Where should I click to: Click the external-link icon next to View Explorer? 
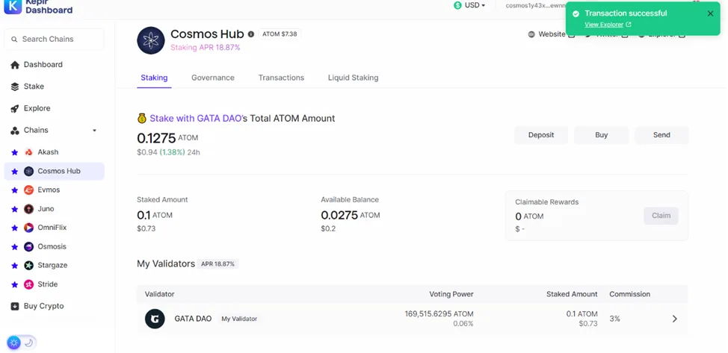[628, 25]
